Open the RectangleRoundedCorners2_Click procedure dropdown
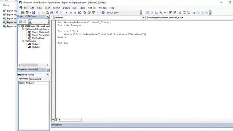The height and width of the screenshot is (131, 233). pyautogui.click(x=190, y=18)
